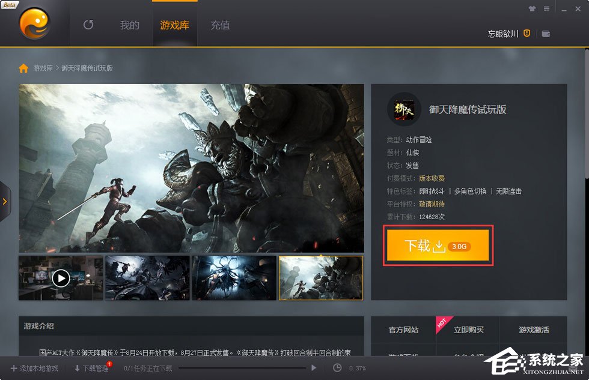Switch to the 游戏库 tab
This screenshot has height=380, width=589.
(x=174, y=26)
